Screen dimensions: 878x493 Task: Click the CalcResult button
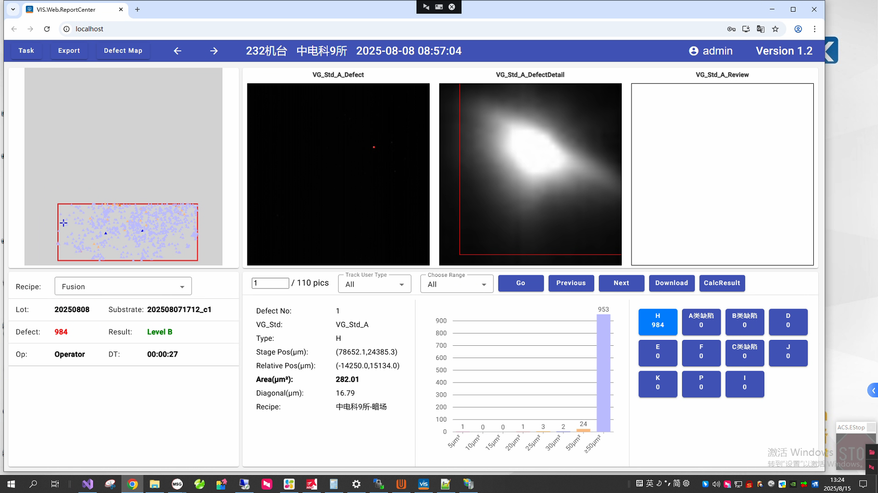pos(722,283)
